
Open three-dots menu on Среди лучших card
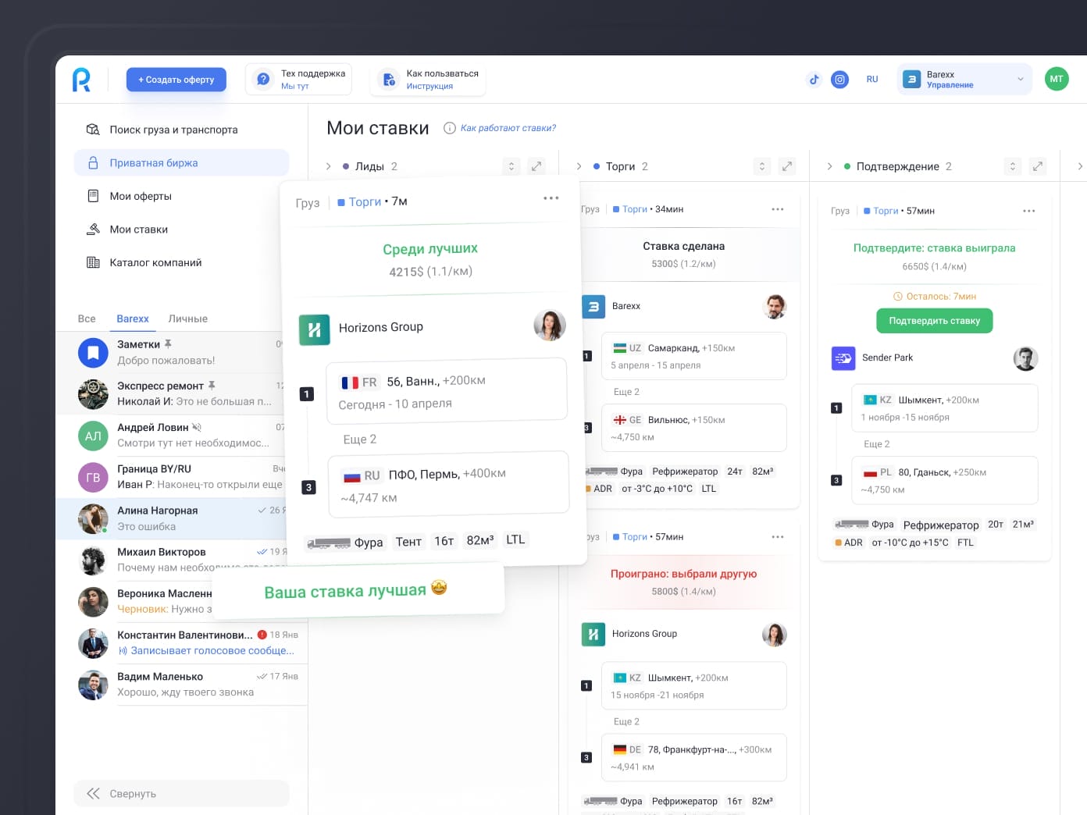pos(551,198)
